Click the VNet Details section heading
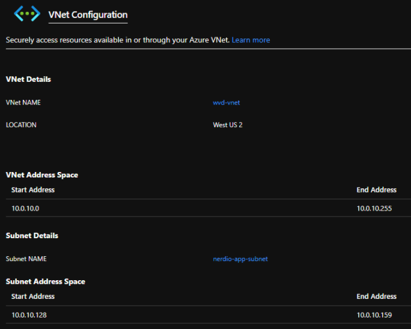Image resolution: width=411 pixels, height=329 pixels. tap(28, 79)
